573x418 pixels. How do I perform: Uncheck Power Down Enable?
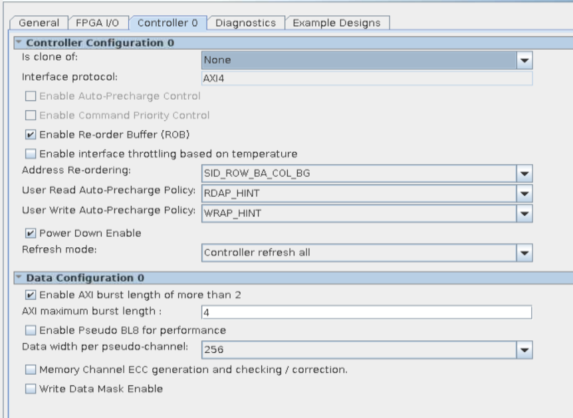click(30, 233)
